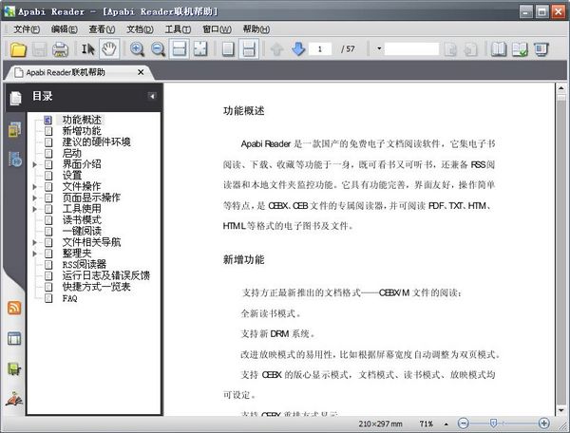Open the 工具(T) menu
This screenshot has height=433, width=570.
178,29
